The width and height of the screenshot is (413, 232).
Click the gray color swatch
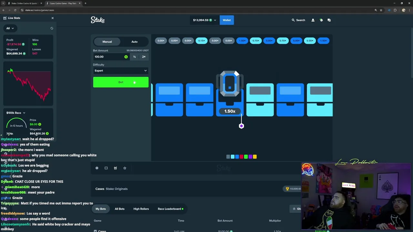228,157
